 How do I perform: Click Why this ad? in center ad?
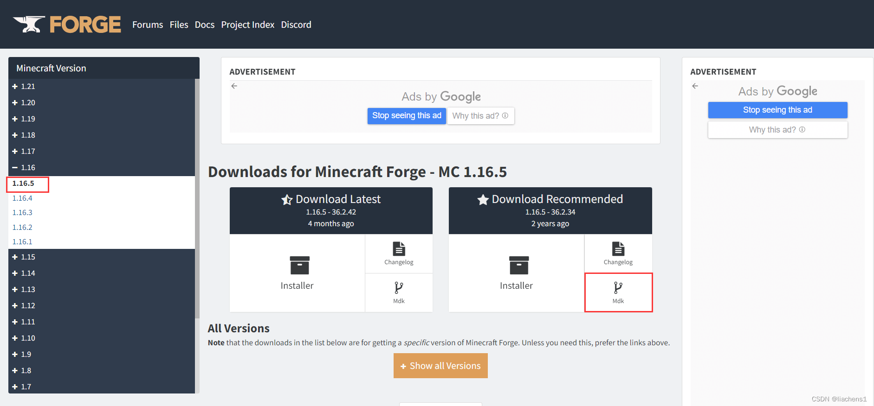click(480, 116)
